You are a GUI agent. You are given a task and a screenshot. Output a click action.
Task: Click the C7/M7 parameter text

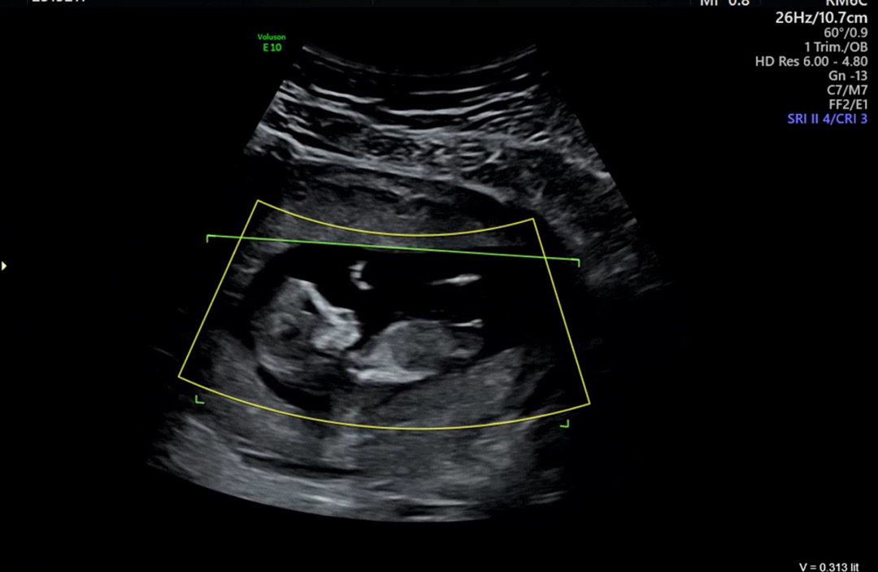point(846,90)
